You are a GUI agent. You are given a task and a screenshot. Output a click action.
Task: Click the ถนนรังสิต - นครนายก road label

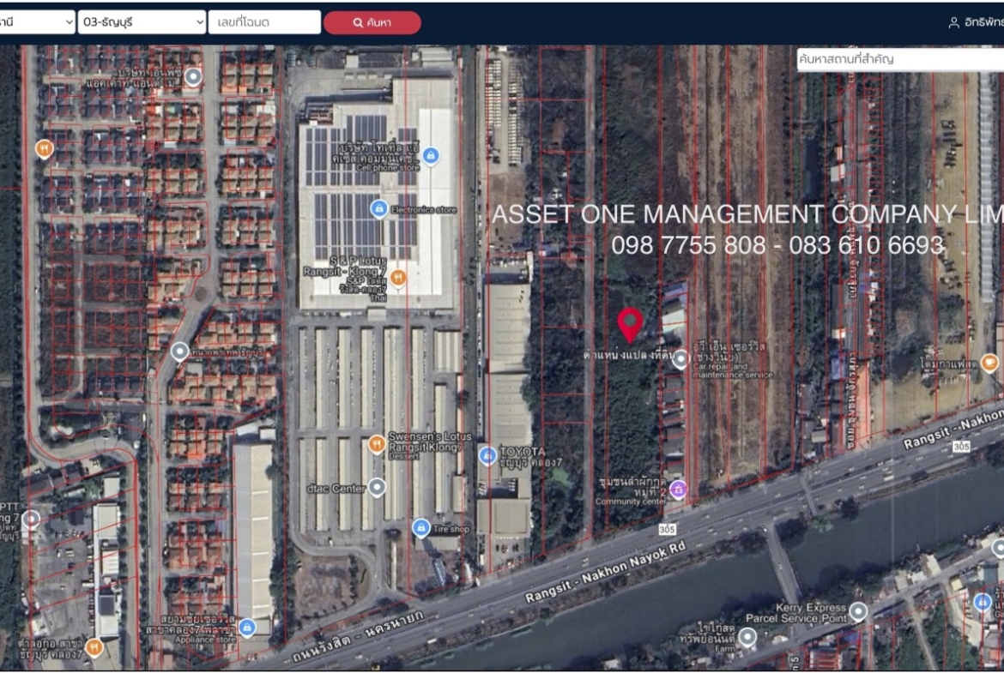click(x=359, y=636)
